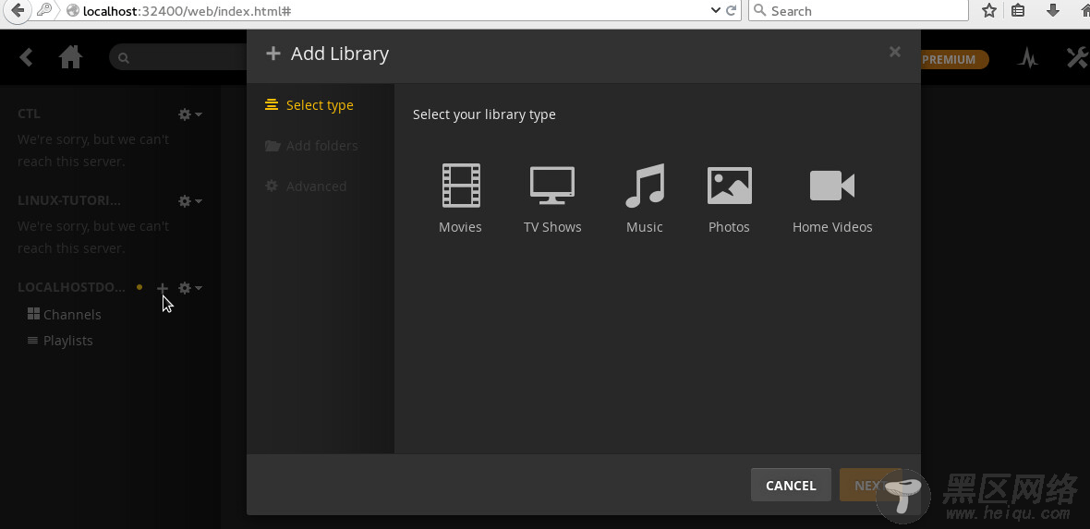Click the Plex home icon
This screenshot has width=1090, height=529.
point(71,57)
